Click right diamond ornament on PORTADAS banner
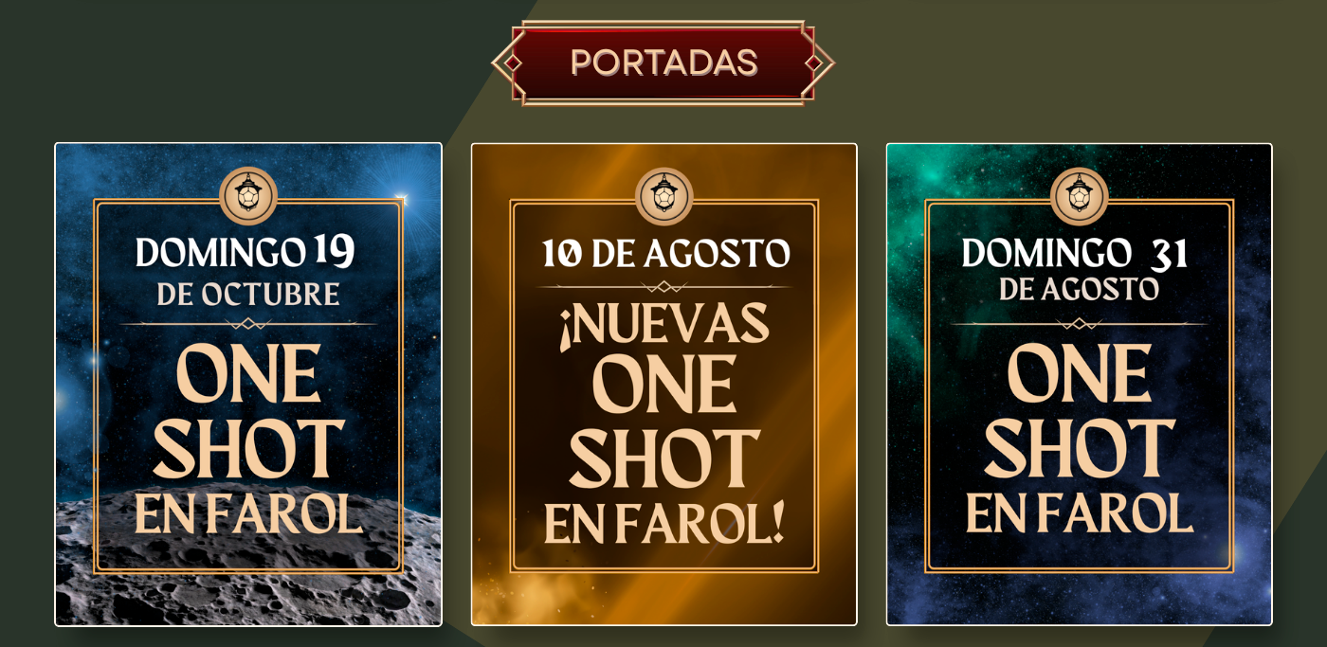The height and width of the screenshot is (647, 1327). point(813,63)
